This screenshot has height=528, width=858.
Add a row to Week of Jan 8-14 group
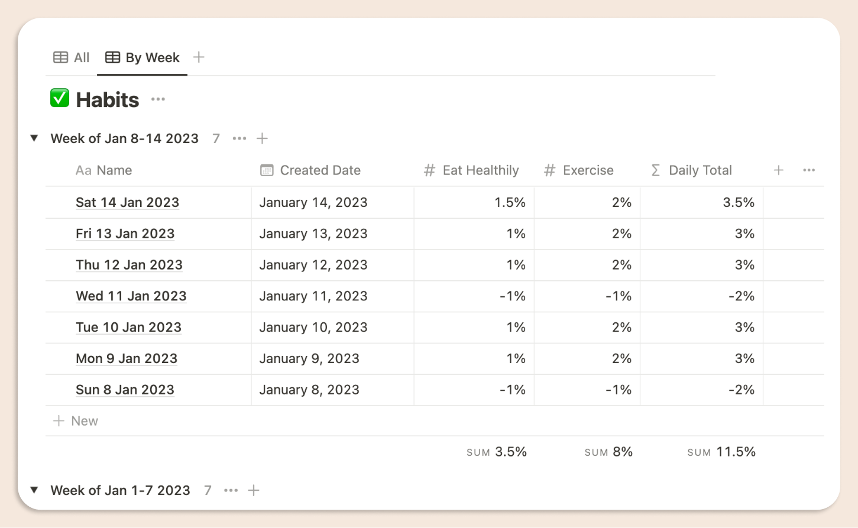click(x=262, y=138)
